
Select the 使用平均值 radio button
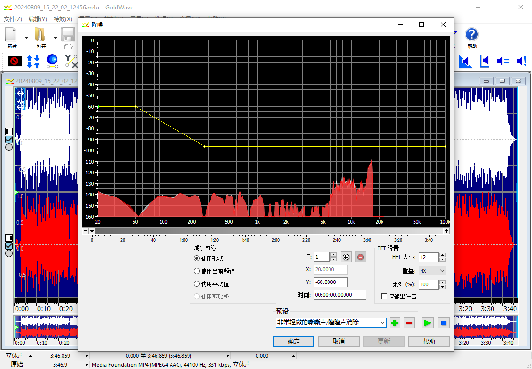(x=197, y=284)
